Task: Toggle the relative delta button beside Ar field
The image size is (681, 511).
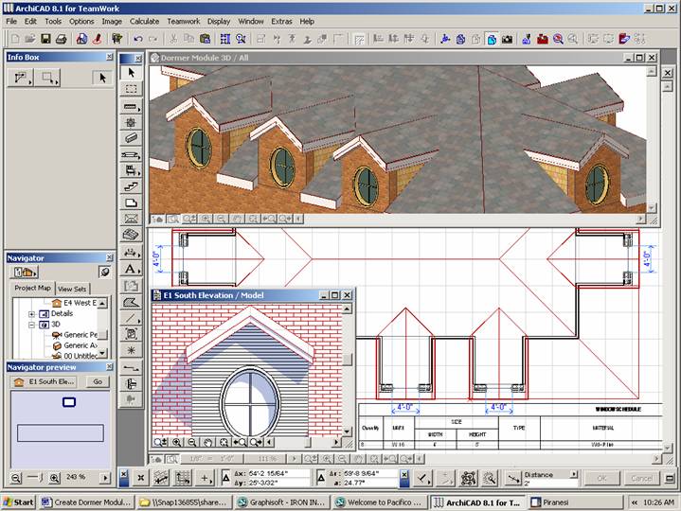Action: click(321, 478)
